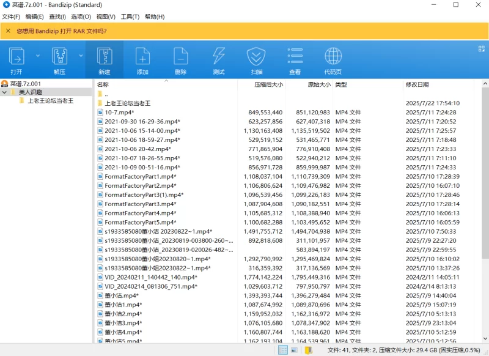Click the toolbar layout grid icon at the toolbar's right end
Screen dimensions: 489x356
tap(482, 49)
